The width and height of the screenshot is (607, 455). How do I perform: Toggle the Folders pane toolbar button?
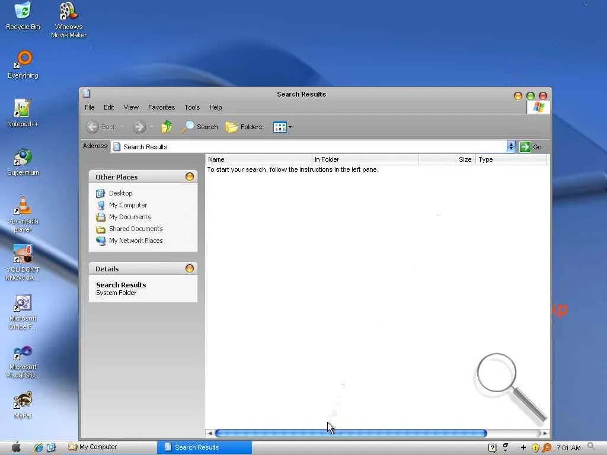244,127
